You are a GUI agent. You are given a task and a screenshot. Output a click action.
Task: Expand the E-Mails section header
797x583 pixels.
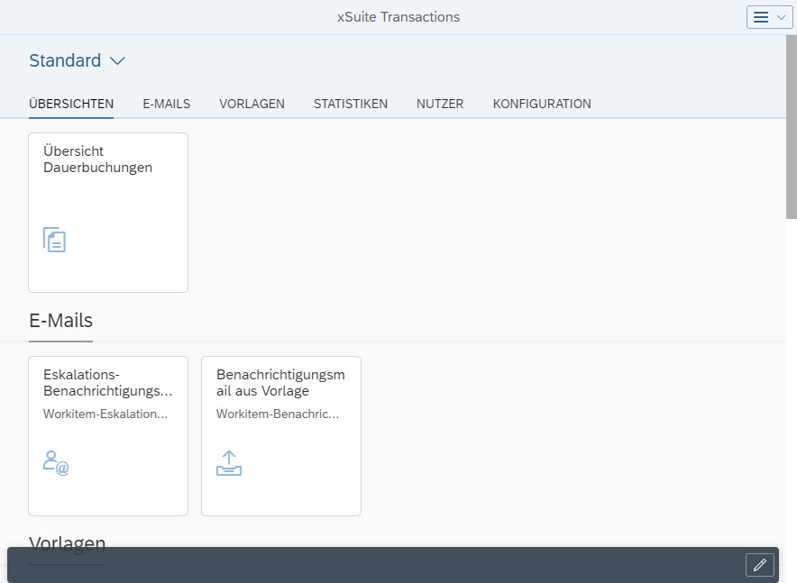[60, 320]
